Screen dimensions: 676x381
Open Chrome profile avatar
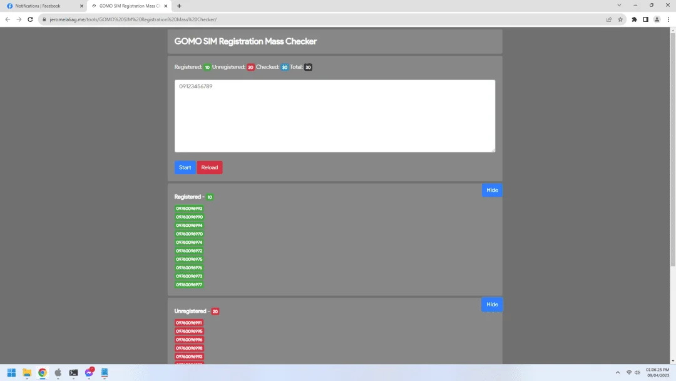point(657,19)
